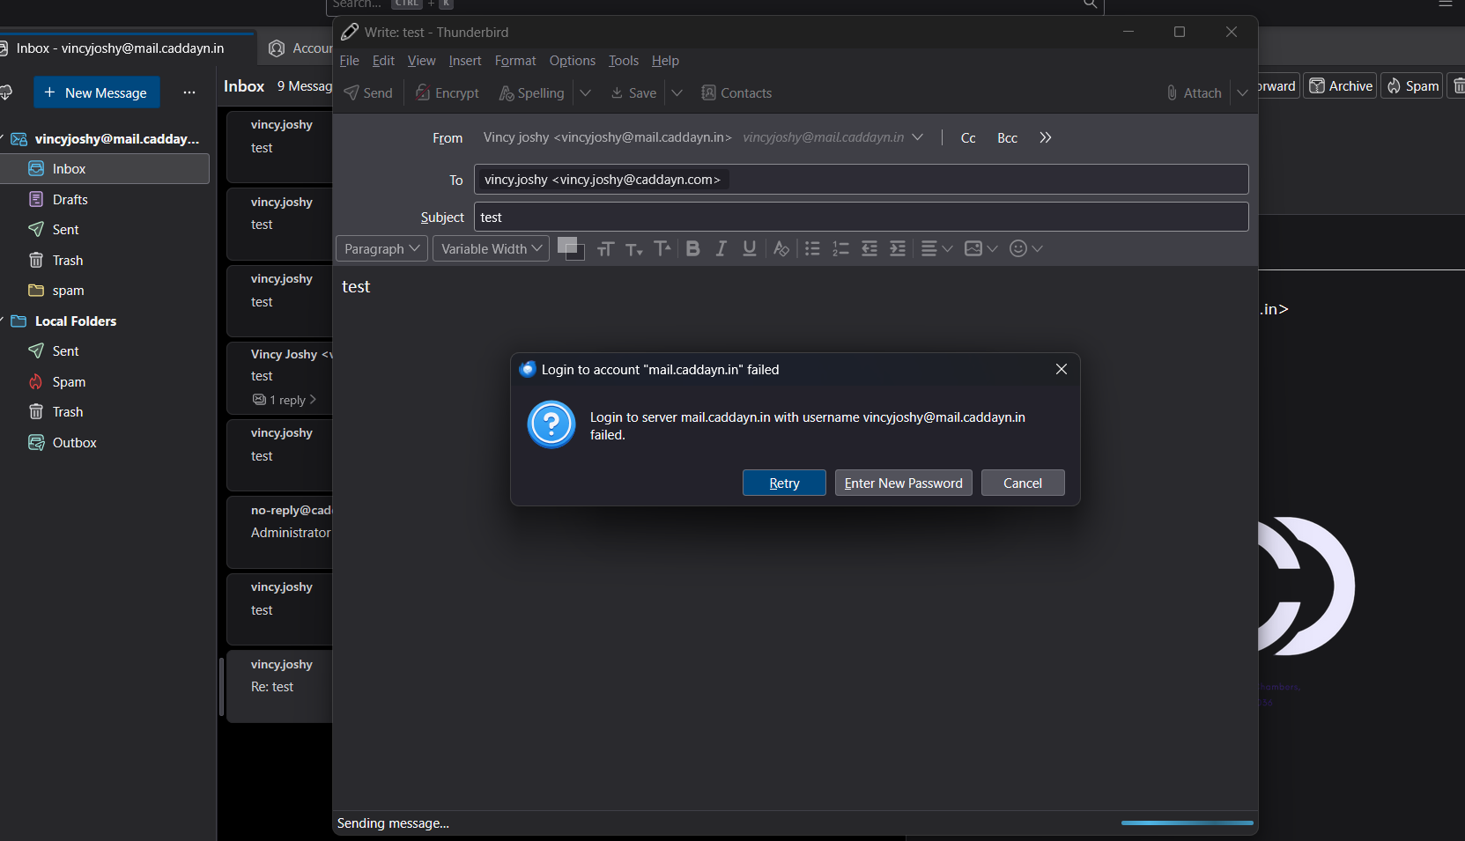Viewport: 1465px width, 841px height.
Task: Click the Italic formatting icon
Action: pos(721,249)
